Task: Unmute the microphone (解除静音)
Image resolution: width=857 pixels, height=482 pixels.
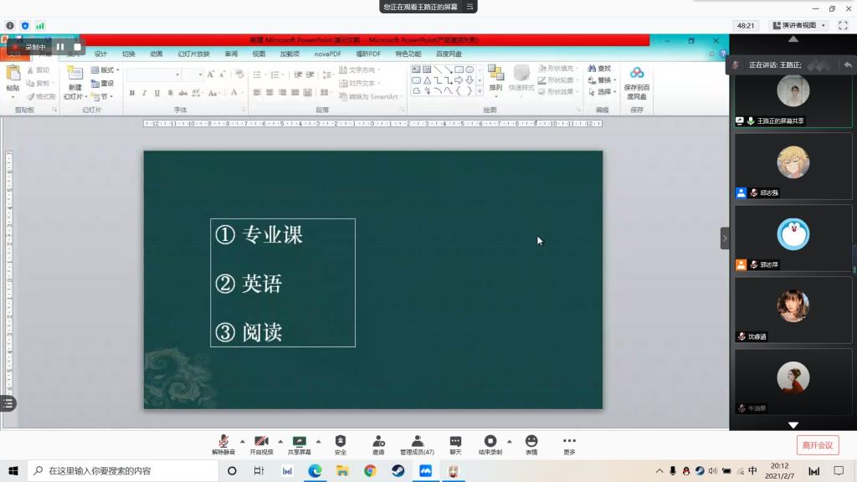Action: (223, 442)
